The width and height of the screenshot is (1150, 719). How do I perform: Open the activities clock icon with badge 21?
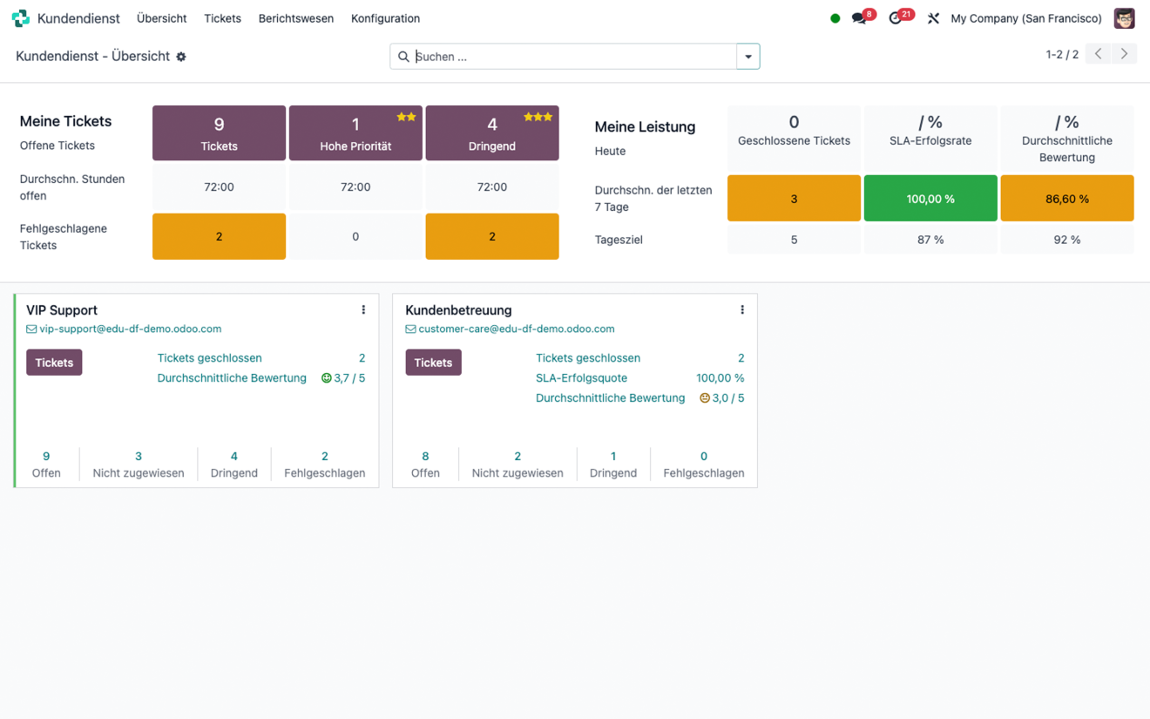[895, 18]
